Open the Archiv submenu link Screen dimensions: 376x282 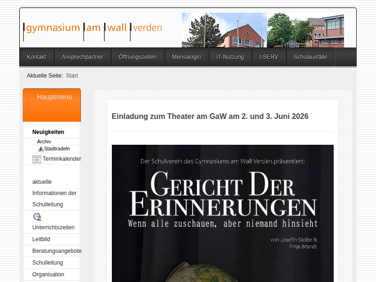click(x=44, y=142)
